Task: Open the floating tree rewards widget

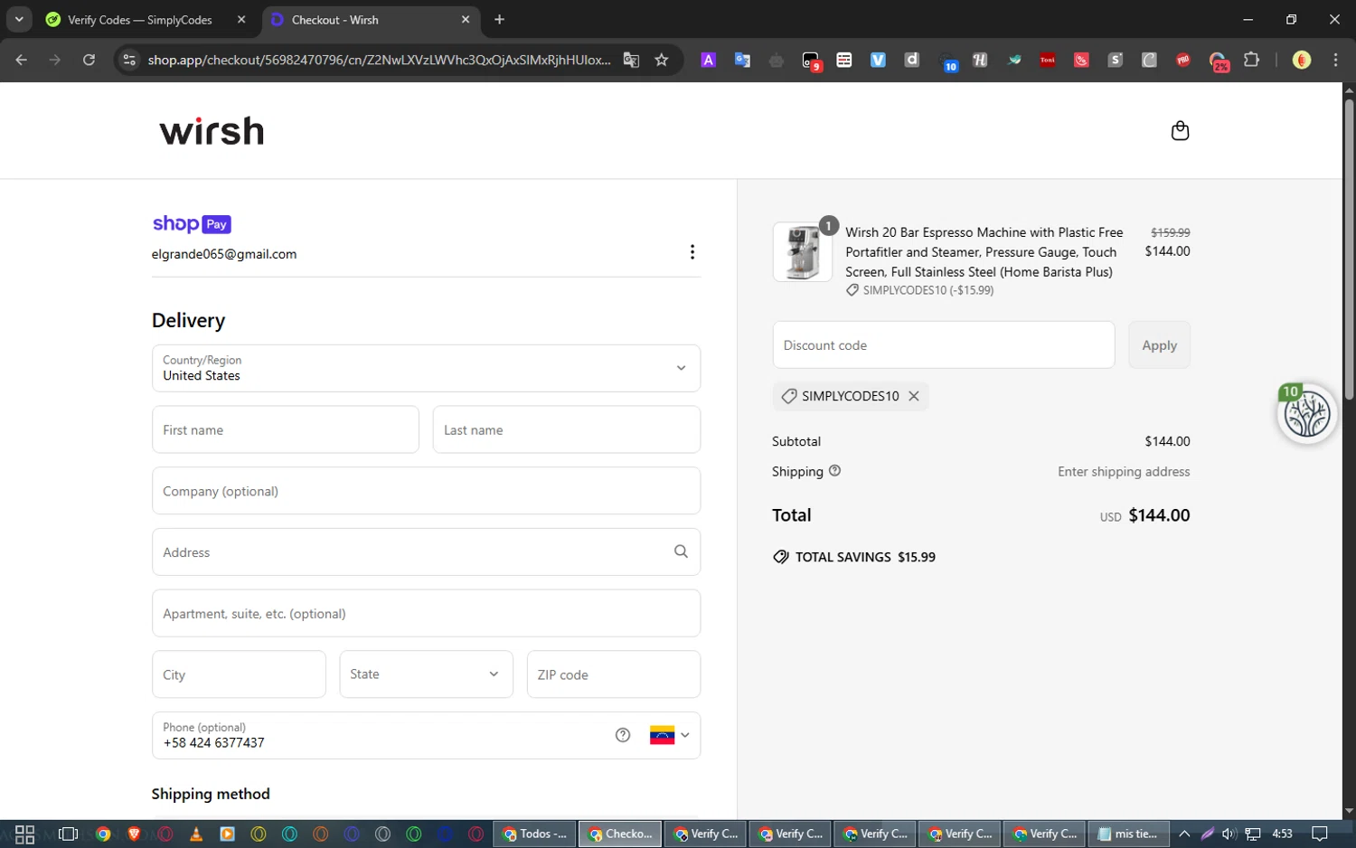Action: pyautogui.click(x=1306, y=414)
